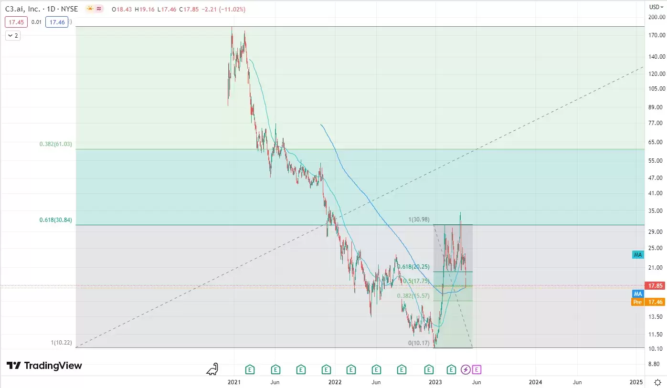Select the 0.382(61.03) Fibonacci level label
Image resolution: width=667 pixels, height=388 pixels.
click(x=56, y=144)
